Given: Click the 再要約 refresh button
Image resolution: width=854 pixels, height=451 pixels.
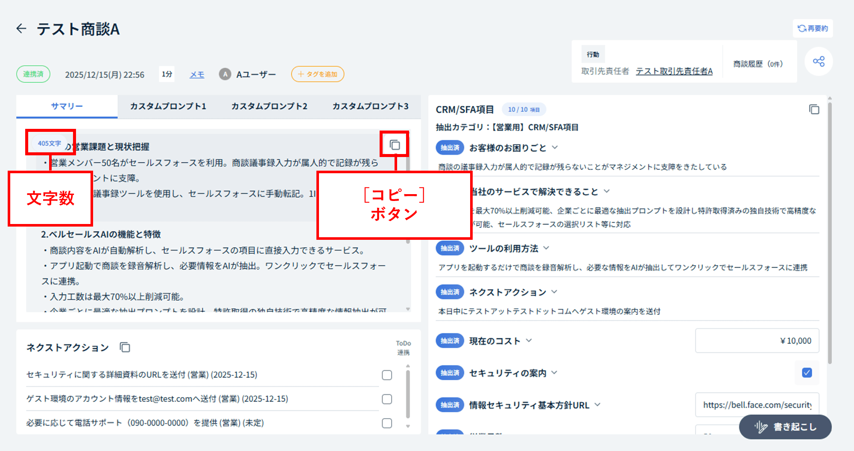Looking at the screenshot, I should 813,29.
